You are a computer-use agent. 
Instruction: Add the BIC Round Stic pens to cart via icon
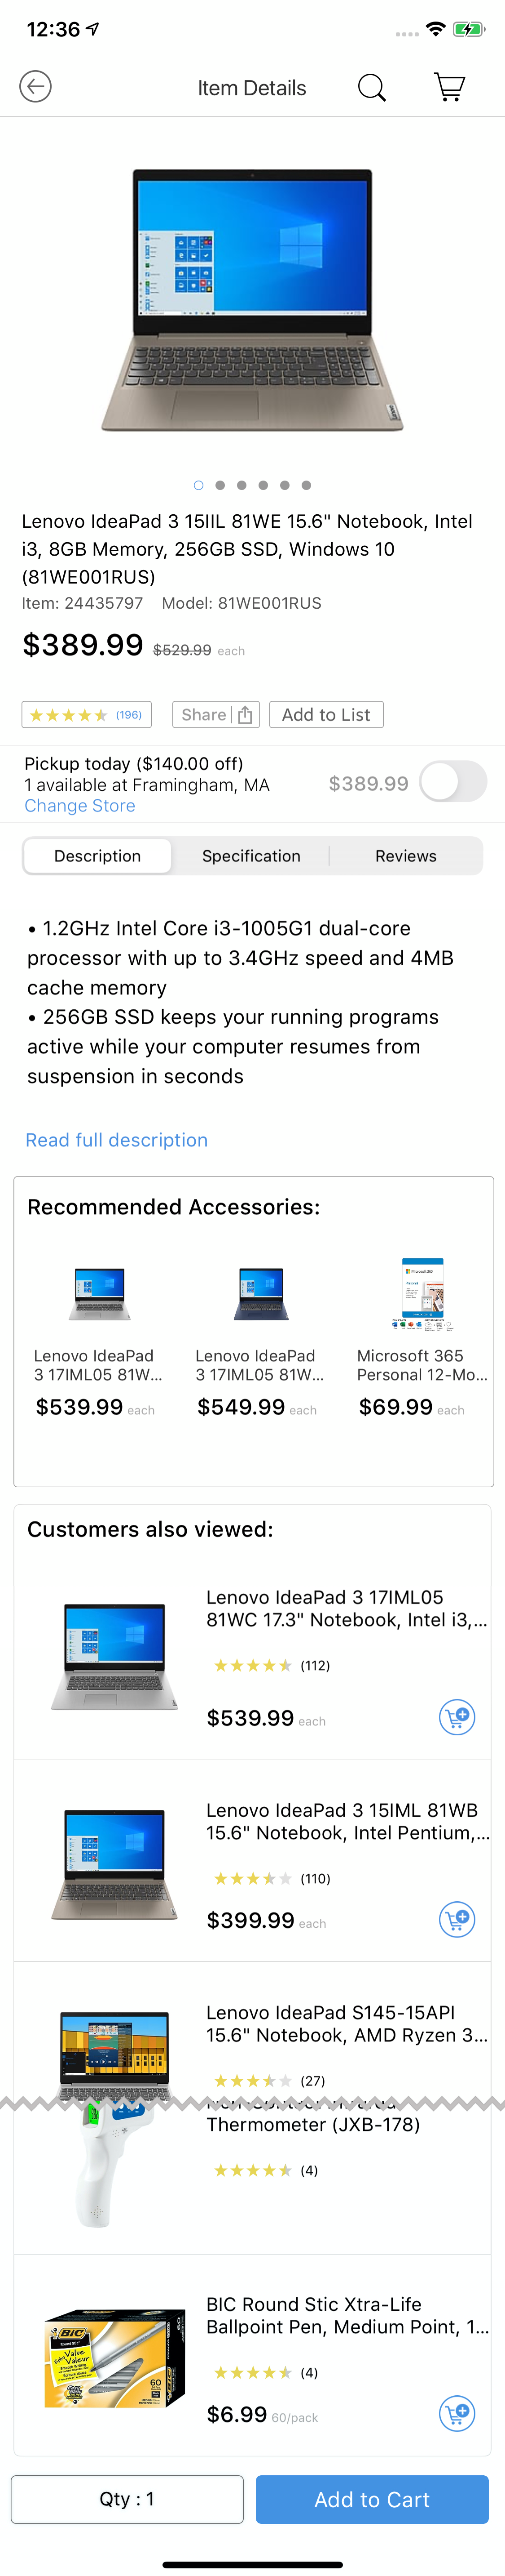pos(457,2413)
